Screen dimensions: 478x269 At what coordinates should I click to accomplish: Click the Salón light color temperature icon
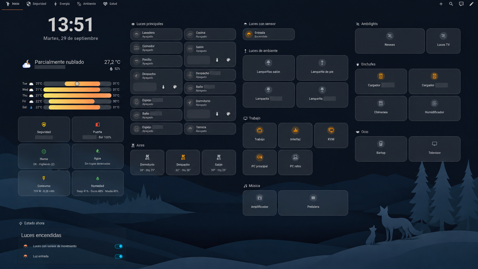click(x=217, y=60)
